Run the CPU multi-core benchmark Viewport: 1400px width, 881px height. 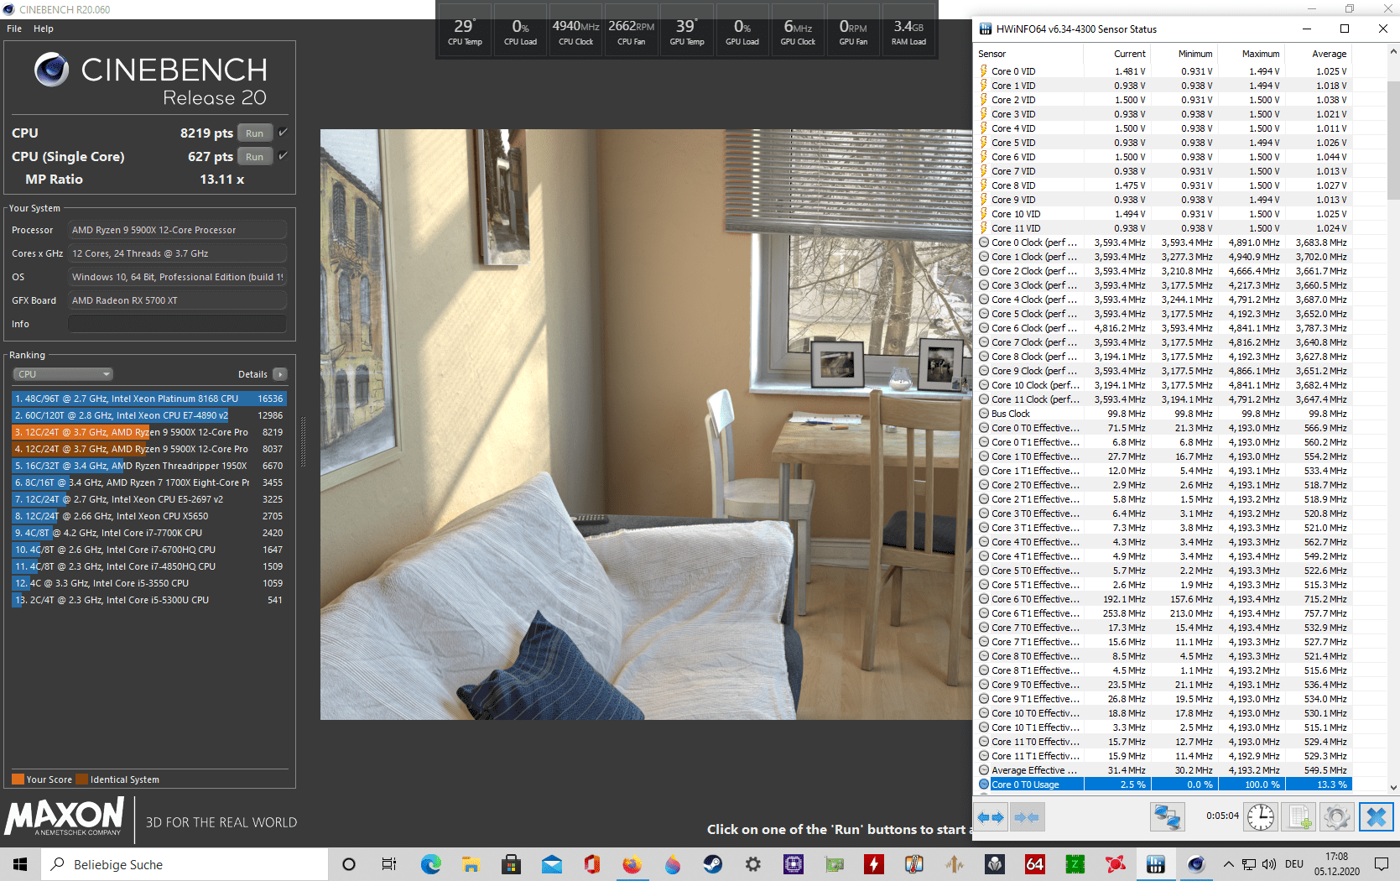255,133
